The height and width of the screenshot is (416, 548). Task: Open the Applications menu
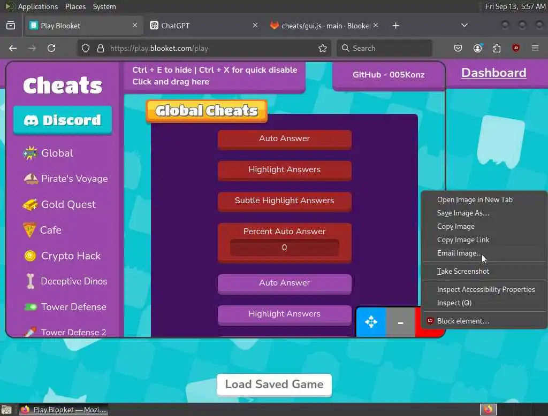[38, 6]
